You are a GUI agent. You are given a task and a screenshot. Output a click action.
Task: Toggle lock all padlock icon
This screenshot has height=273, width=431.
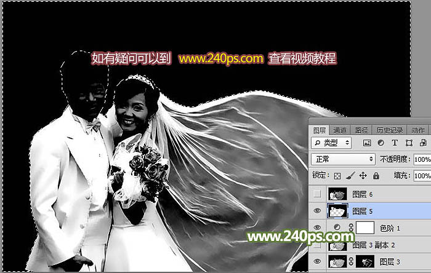click(376, 176)
